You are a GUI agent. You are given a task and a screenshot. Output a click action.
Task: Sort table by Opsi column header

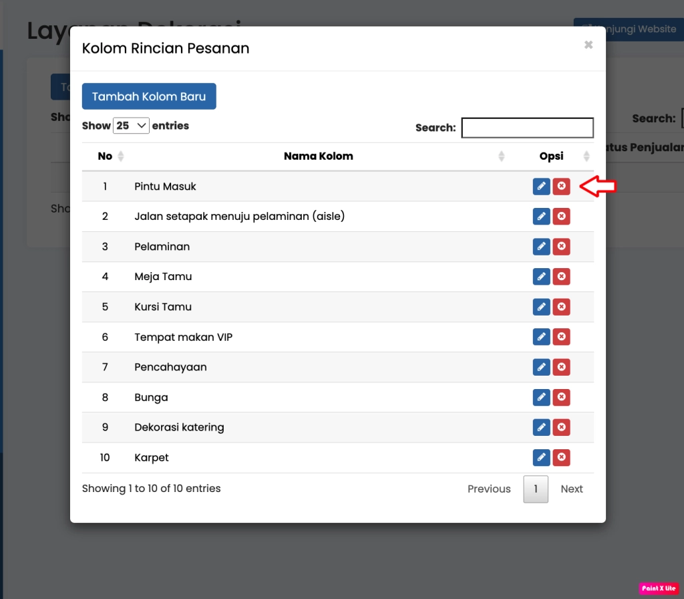551,156
